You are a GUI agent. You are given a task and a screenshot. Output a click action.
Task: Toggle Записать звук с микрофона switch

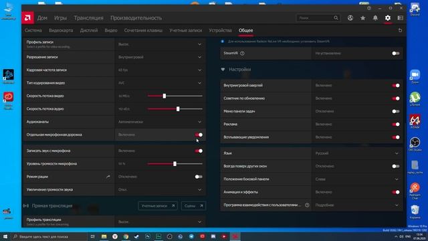click(x=199, y=151)
